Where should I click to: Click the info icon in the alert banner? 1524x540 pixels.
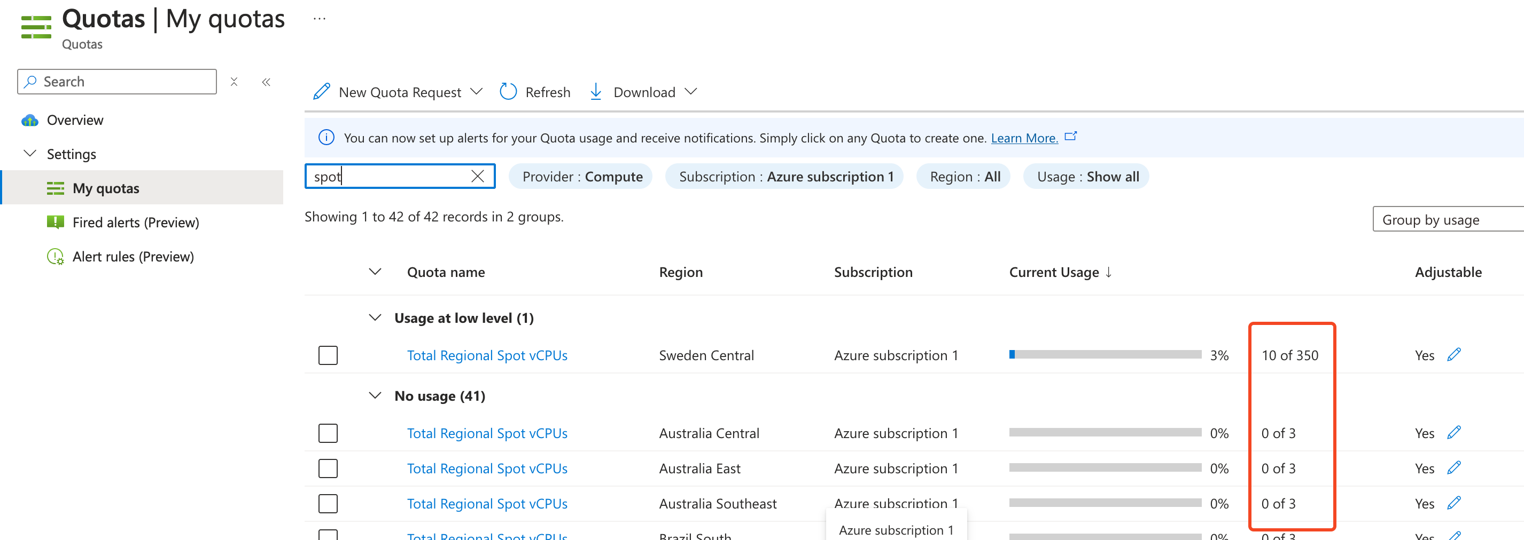point(326,138)
